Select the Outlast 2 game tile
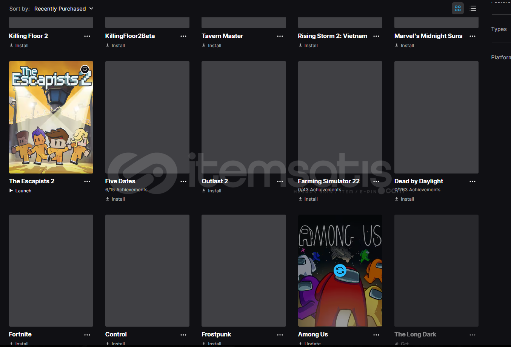The width and height of the screenshot is (511, 347). point(244,117)
